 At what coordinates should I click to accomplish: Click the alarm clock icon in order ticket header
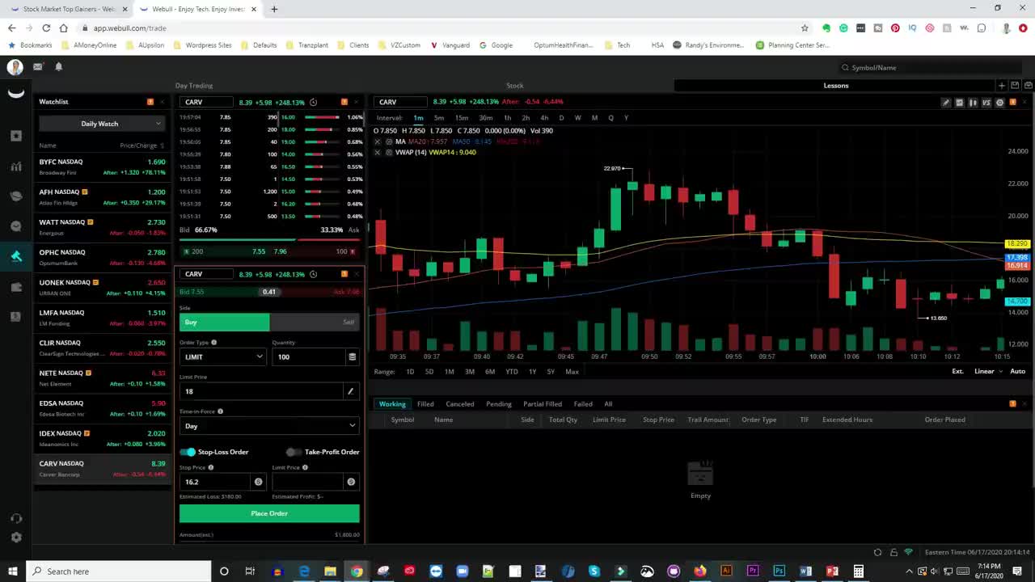coord(313,274)
